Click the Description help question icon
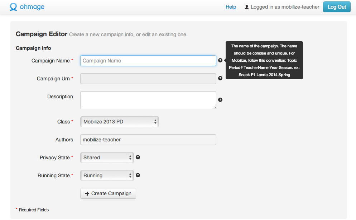The image size is (356, 220). tap(220, 100)
